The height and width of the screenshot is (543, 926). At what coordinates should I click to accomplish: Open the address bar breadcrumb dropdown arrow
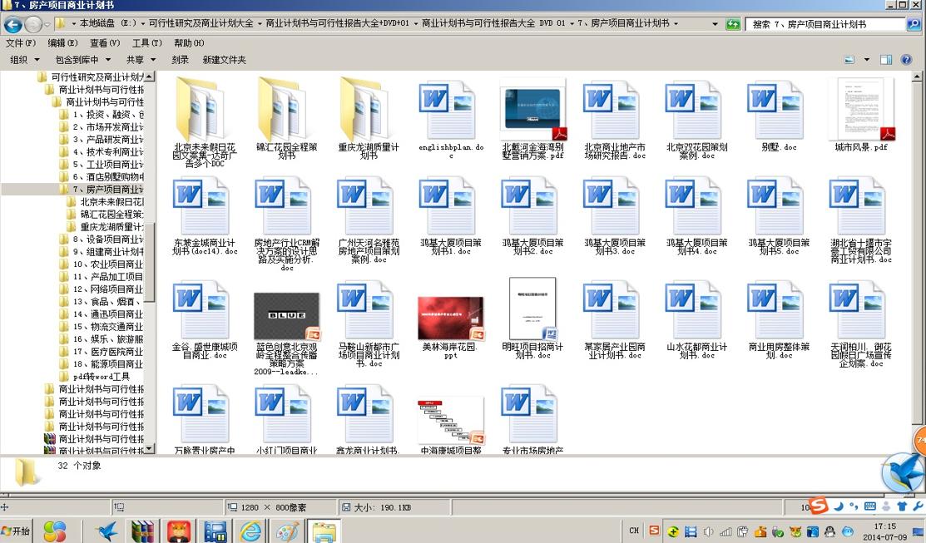[x=714, y=24]
